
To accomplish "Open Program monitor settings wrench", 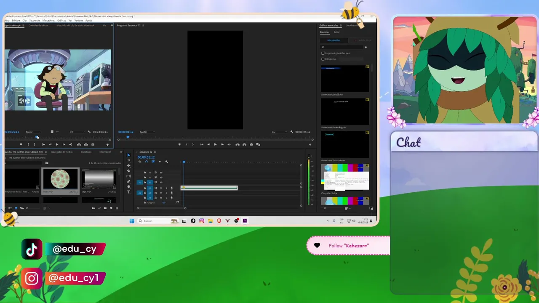I will 292,132.
